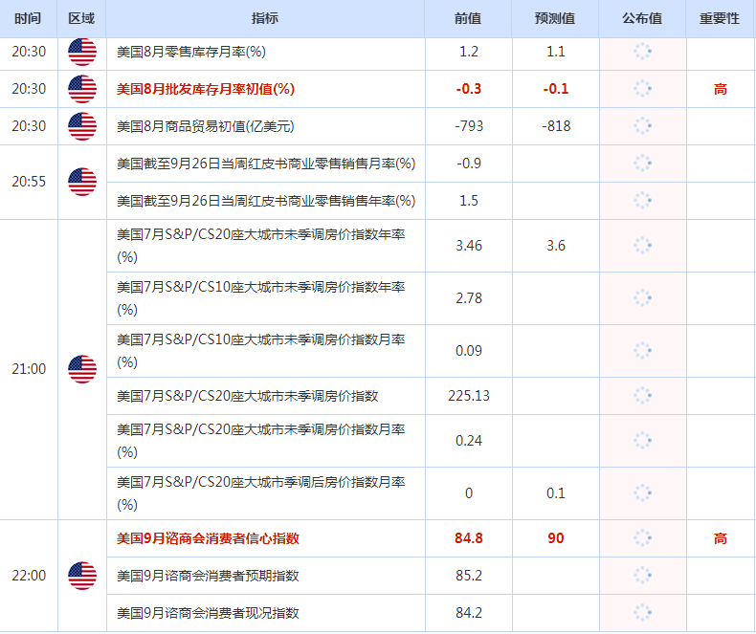Click forecast value 3.6
756x634 pixels.
[555, 246]
